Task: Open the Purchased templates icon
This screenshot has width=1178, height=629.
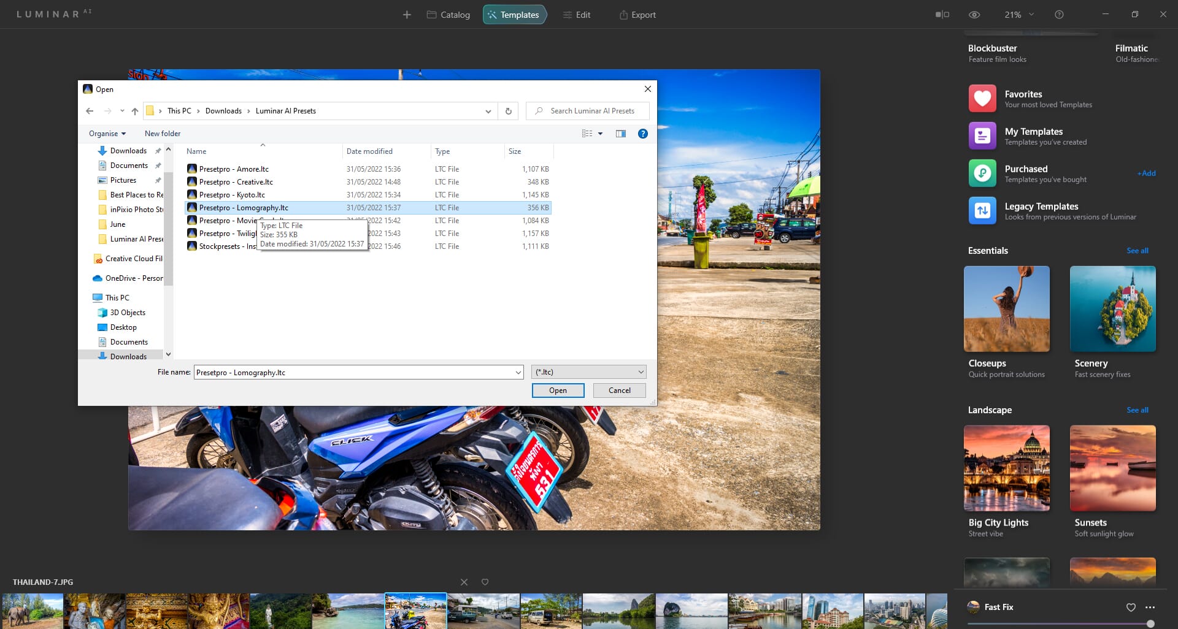Action: pos(982,173)
